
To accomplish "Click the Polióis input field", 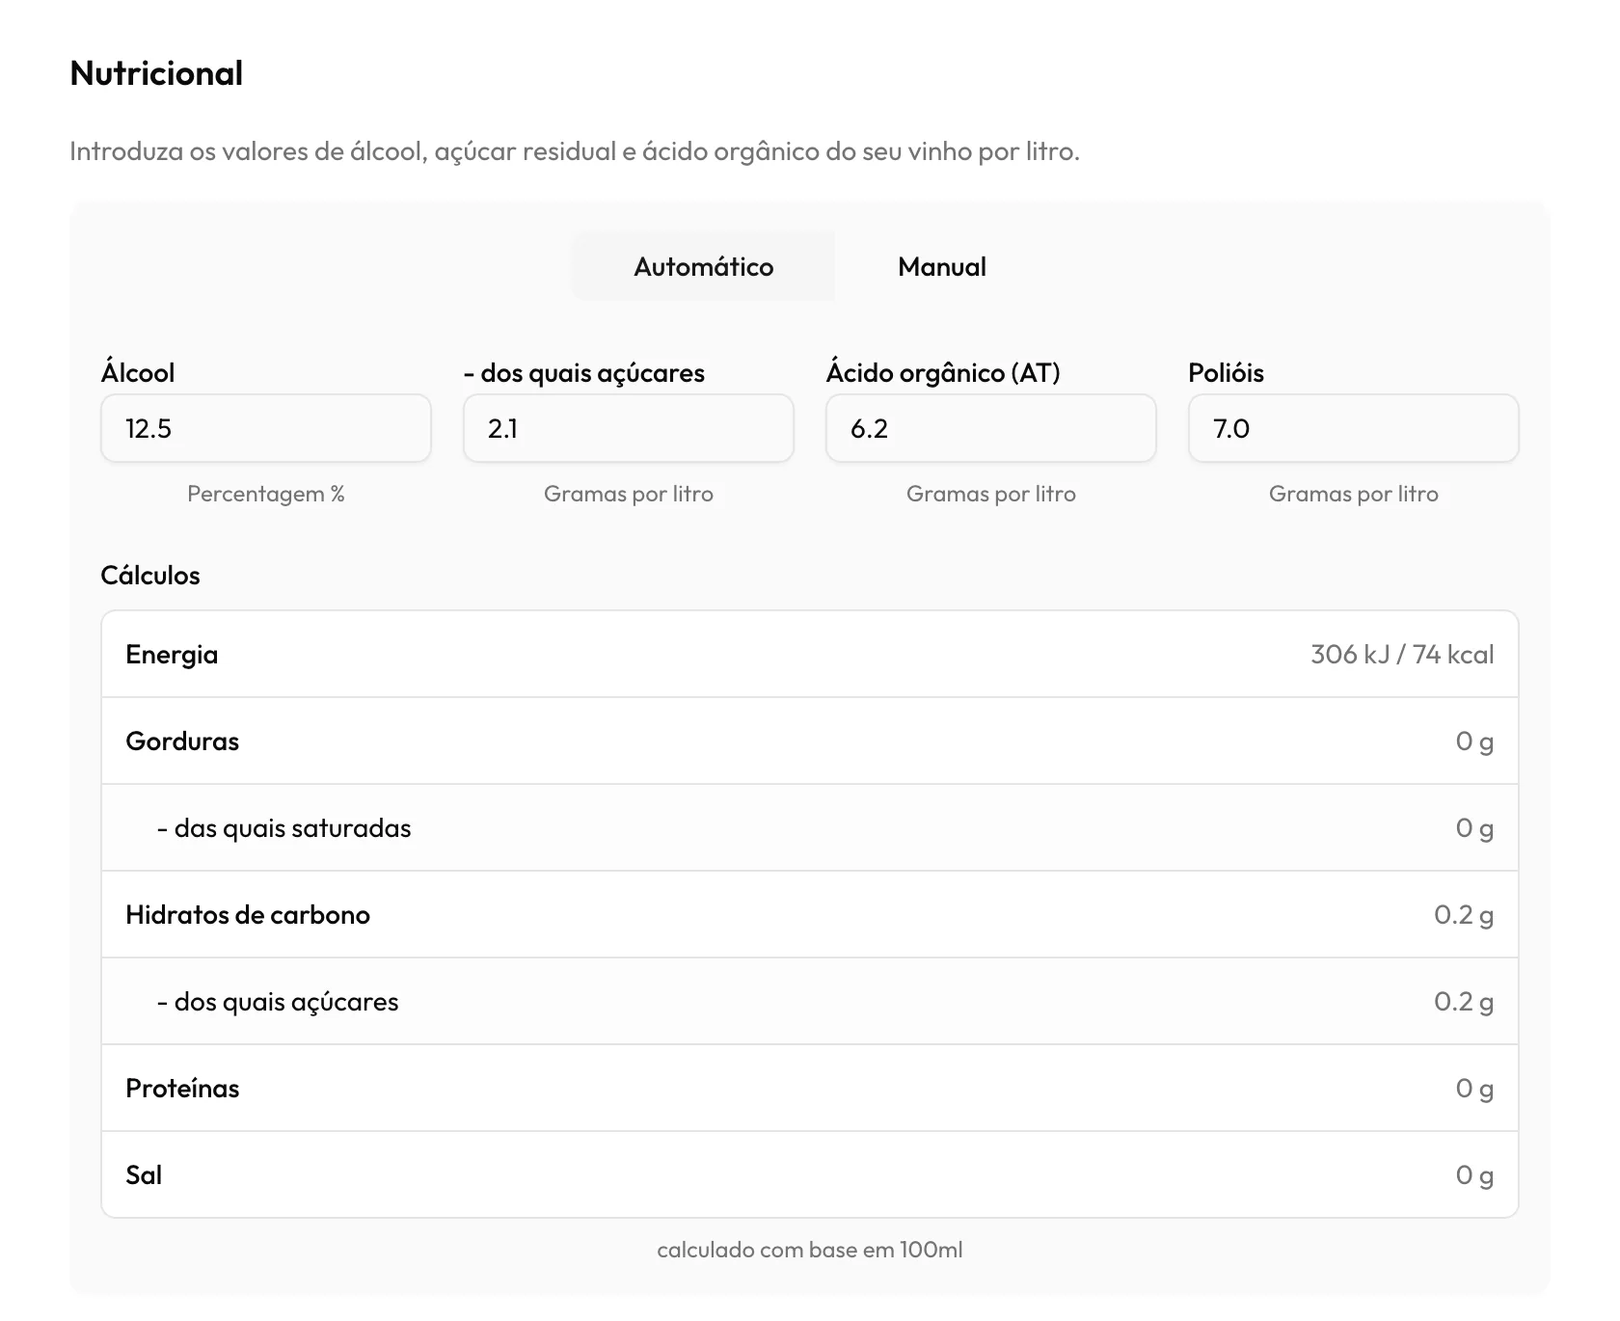I will 1354,428.
